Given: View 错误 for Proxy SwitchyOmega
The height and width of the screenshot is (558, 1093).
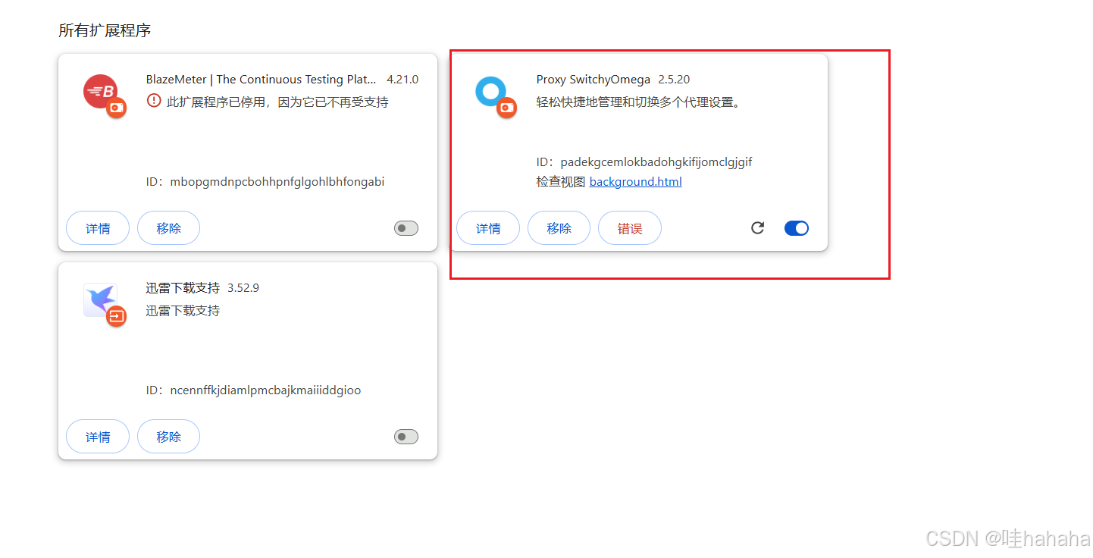Looking at the screenshot, I should [x=630, y=228].
